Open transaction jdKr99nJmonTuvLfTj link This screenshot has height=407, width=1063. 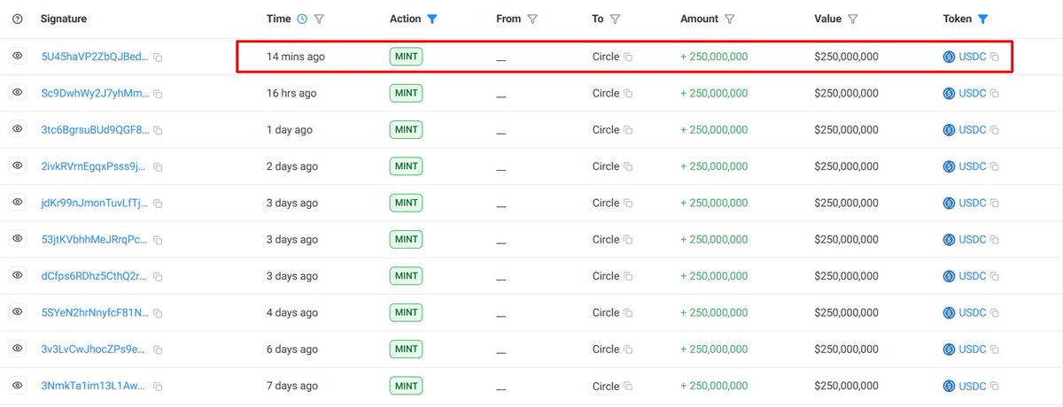tap(95, 203)
